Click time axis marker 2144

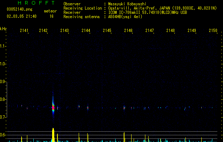click(x=86, y=30)
